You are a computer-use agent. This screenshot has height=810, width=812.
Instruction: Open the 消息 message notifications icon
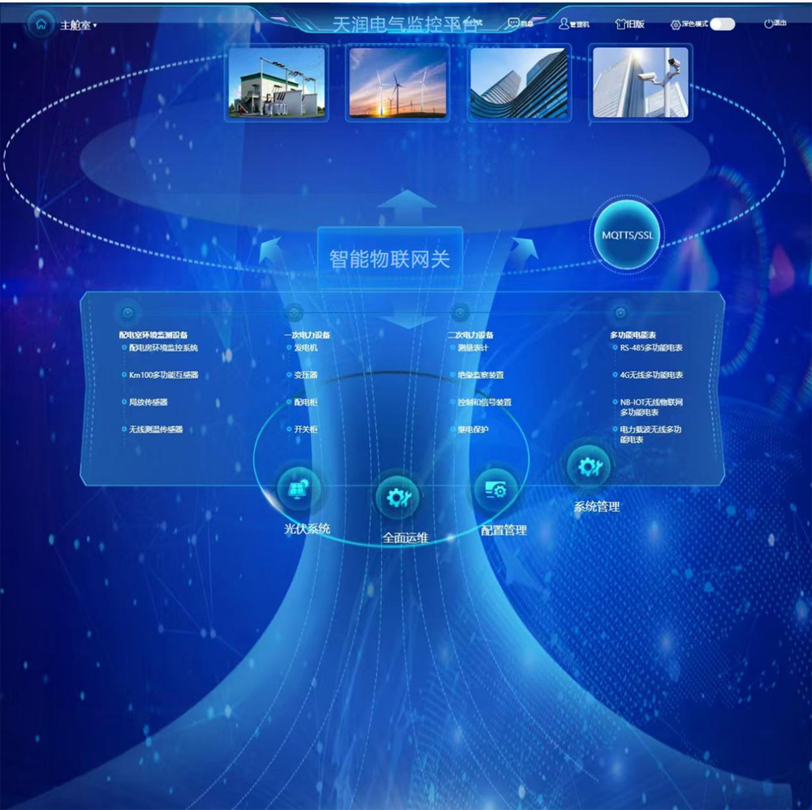512,23
